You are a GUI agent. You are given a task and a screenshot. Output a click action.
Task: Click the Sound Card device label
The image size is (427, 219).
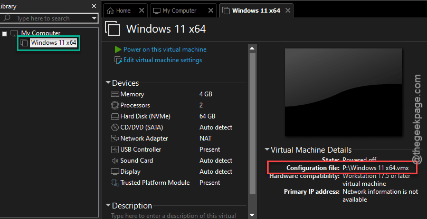coord(136,161)
